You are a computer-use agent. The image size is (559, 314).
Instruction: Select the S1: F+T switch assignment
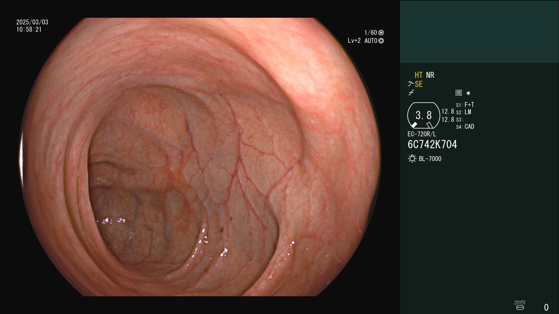point(465,105)
